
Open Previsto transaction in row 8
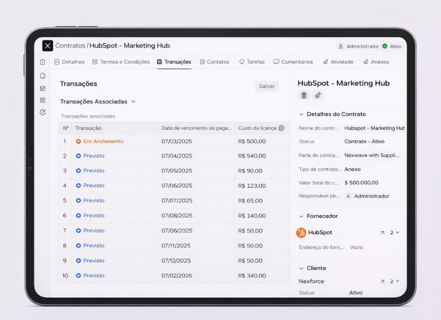(94, 245)
